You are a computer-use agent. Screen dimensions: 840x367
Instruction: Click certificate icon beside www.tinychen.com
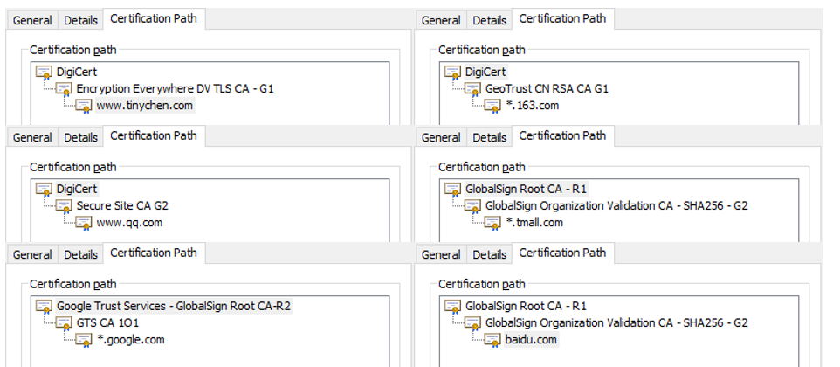click(x=84, y=106)
